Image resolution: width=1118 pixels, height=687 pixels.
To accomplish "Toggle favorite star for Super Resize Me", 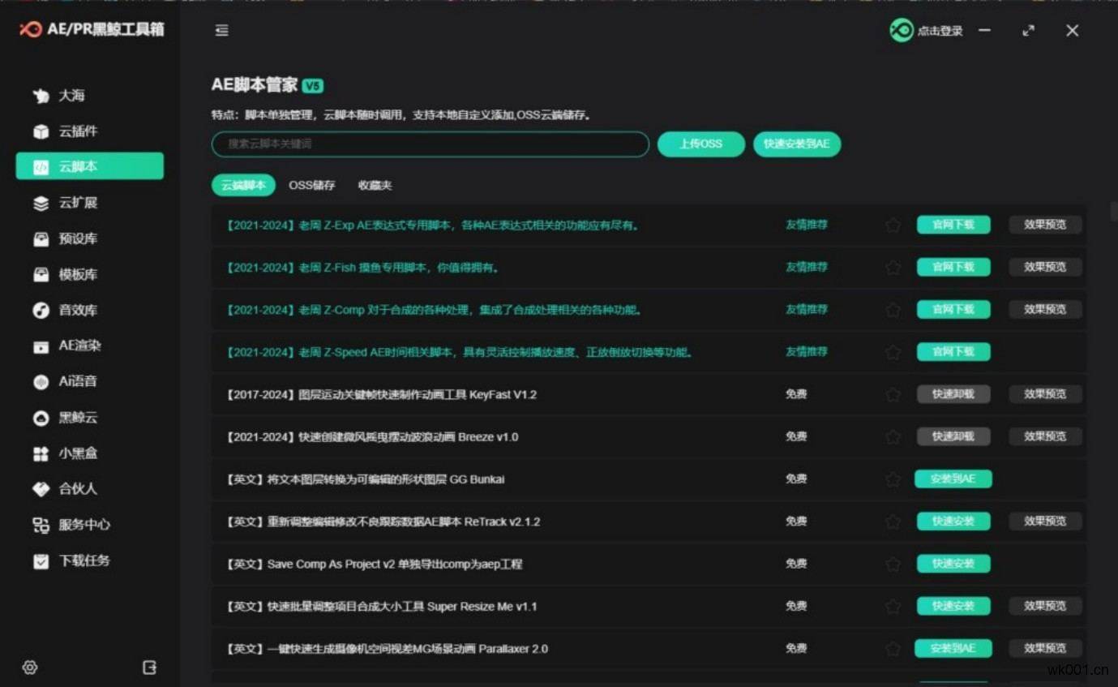I will [893, 607].
